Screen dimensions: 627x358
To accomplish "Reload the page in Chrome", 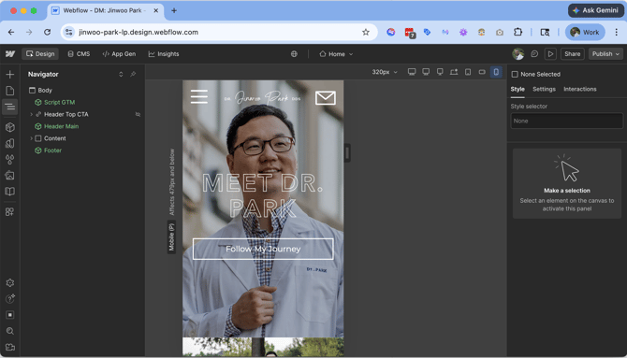I will pyautogui.click(x=47, y=33).
